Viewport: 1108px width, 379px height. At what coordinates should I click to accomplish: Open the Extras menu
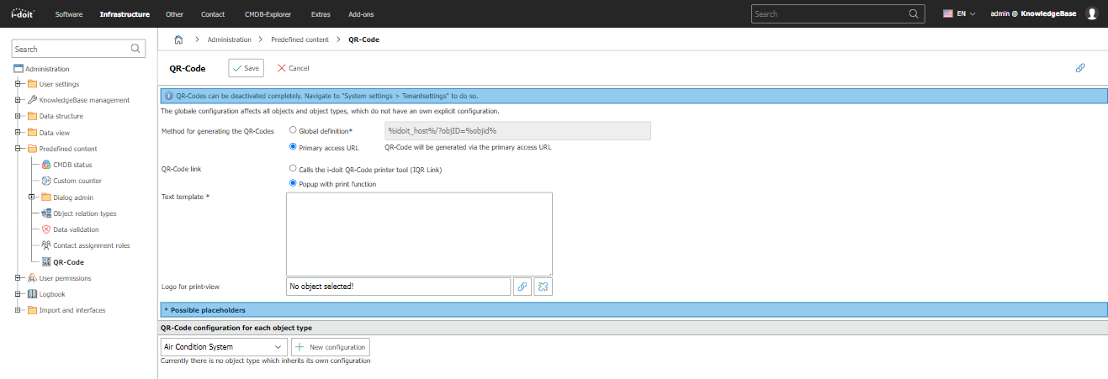tap(321, 14)
